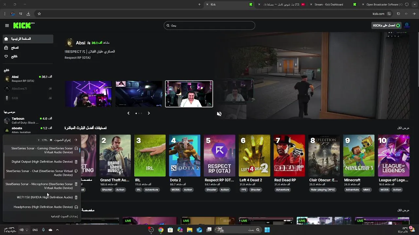Image resolution: width=419 pixels, height=235 pixels.
Task: Open IRL category card
Action: coord(150,156)
